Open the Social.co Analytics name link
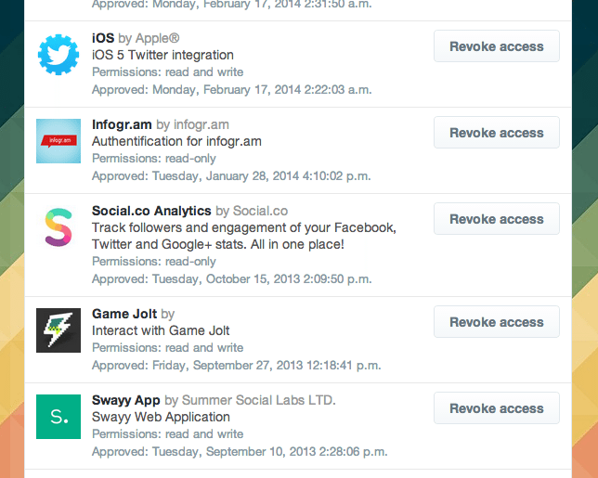Image resolution: width=598 pixels, height=478 pixels. (151, 211)
